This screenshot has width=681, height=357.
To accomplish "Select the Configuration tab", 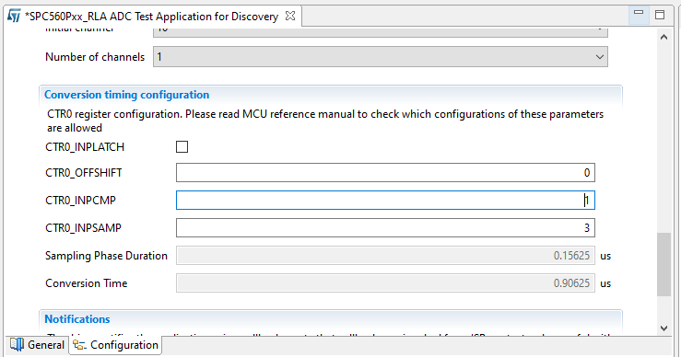I will 115,345.
